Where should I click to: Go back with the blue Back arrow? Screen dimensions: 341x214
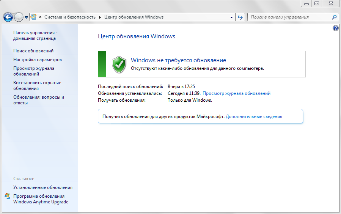[x=8, y=17]
